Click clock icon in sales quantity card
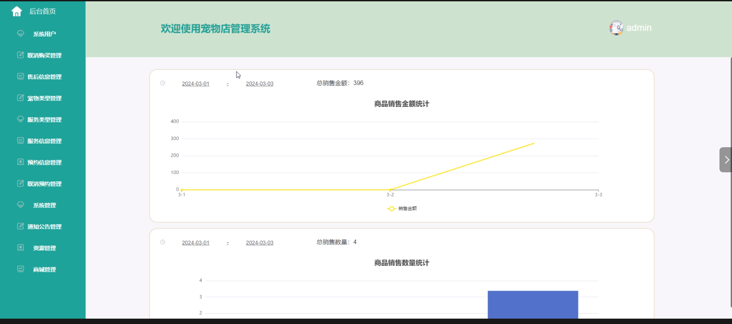 [163, 242]
